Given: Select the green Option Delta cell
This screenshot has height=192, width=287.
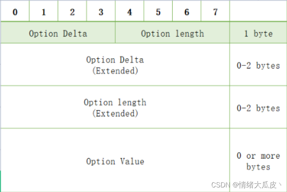Looking at the screenshot, I should [58, 33].
